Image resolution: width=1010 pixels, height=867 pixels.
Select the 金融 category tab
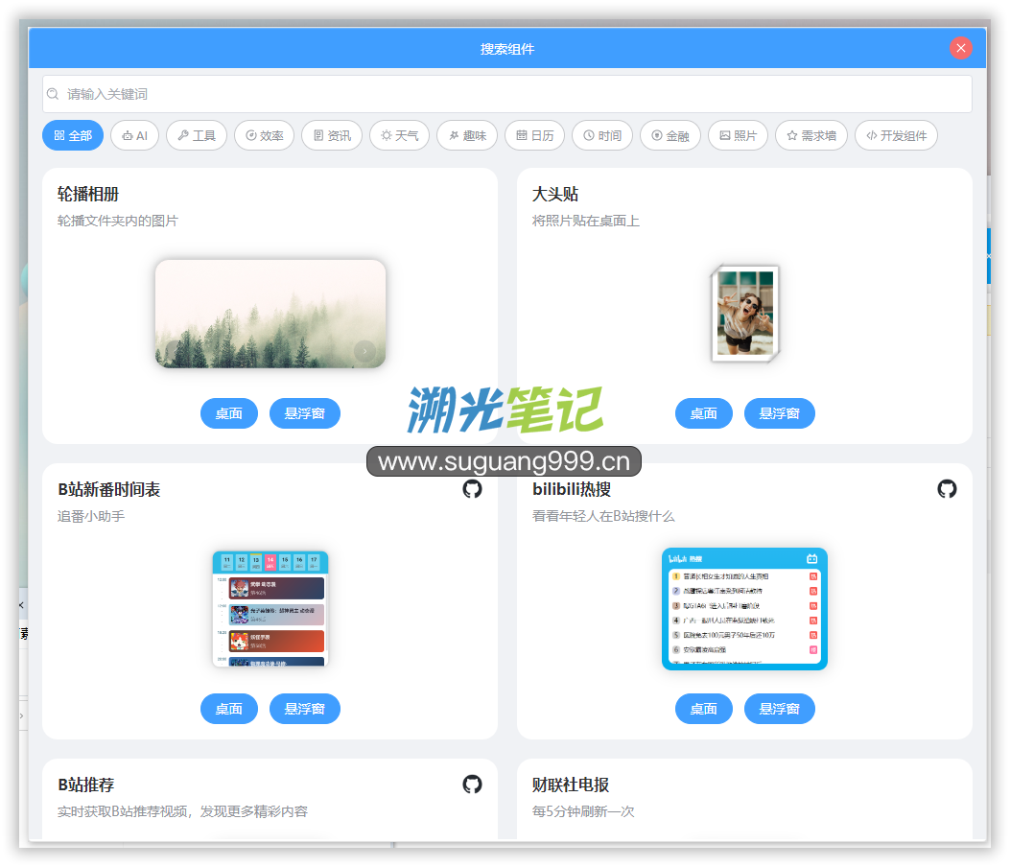669,135
